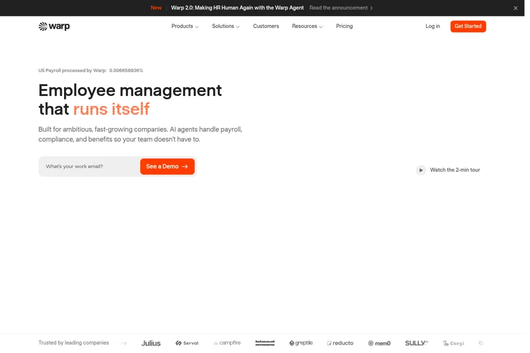Click the Julius company logo
Viewport: 530px width, 353px height.
[x=151, y=343]
